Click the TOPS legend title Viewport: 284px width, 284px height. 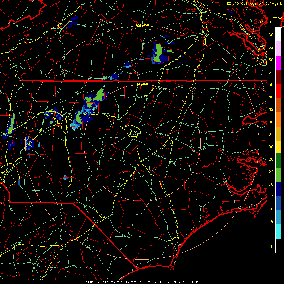277,19
